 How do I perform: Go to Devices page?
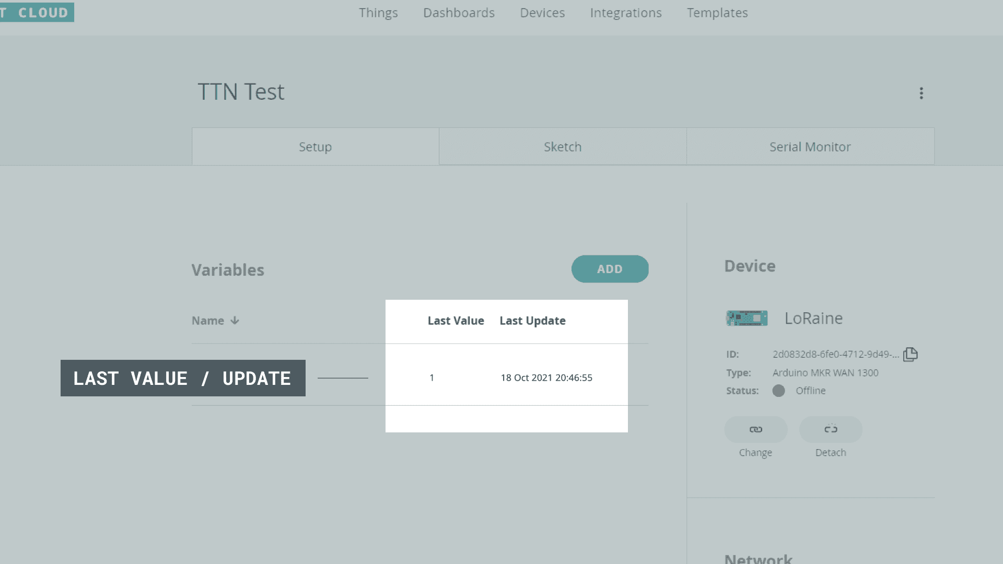tap(542, 13)
